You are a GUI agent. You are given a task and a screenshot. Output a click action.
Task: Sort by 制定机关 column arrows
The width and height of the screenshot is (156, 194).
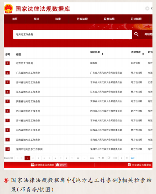103,54
